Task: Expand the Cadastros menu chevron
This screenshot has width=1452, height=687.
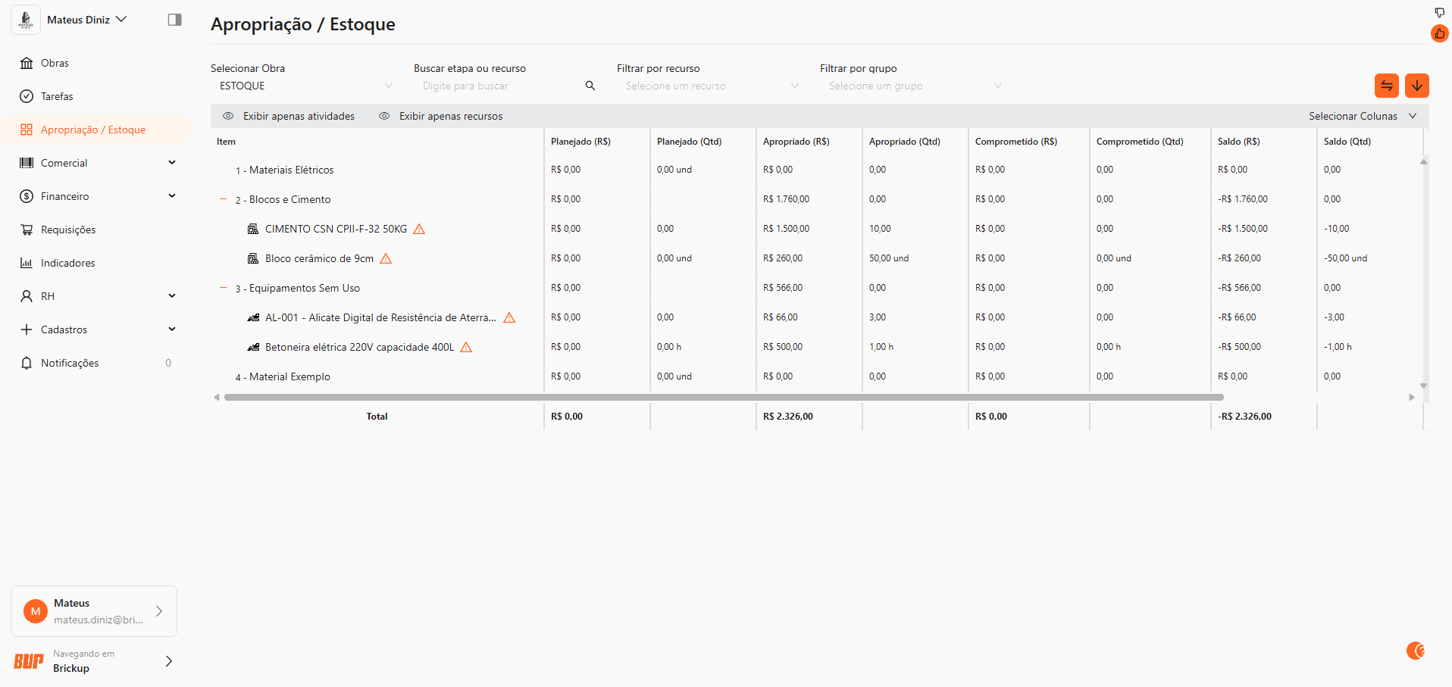Action: (172, 329)
